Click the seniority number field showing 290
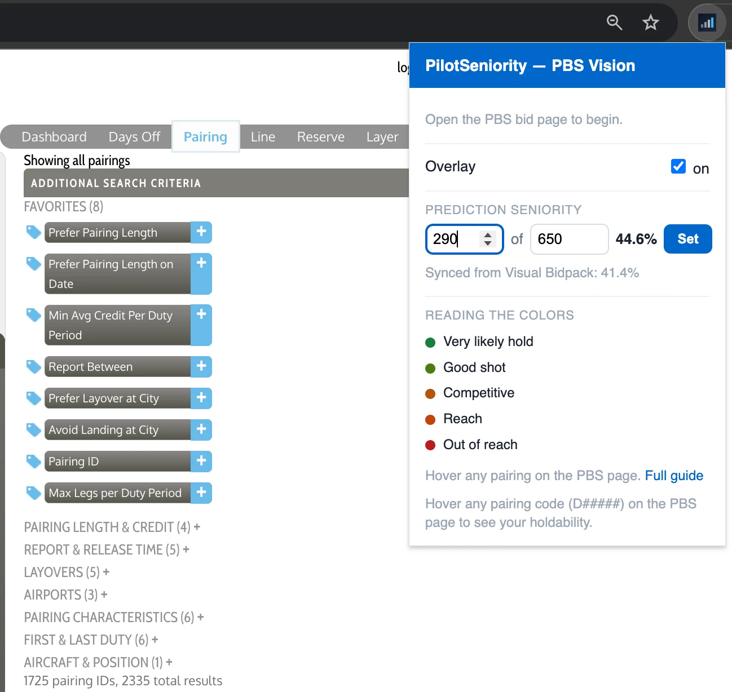The height and width of the screenshot is (692, 732). click(x=465, y=239)
